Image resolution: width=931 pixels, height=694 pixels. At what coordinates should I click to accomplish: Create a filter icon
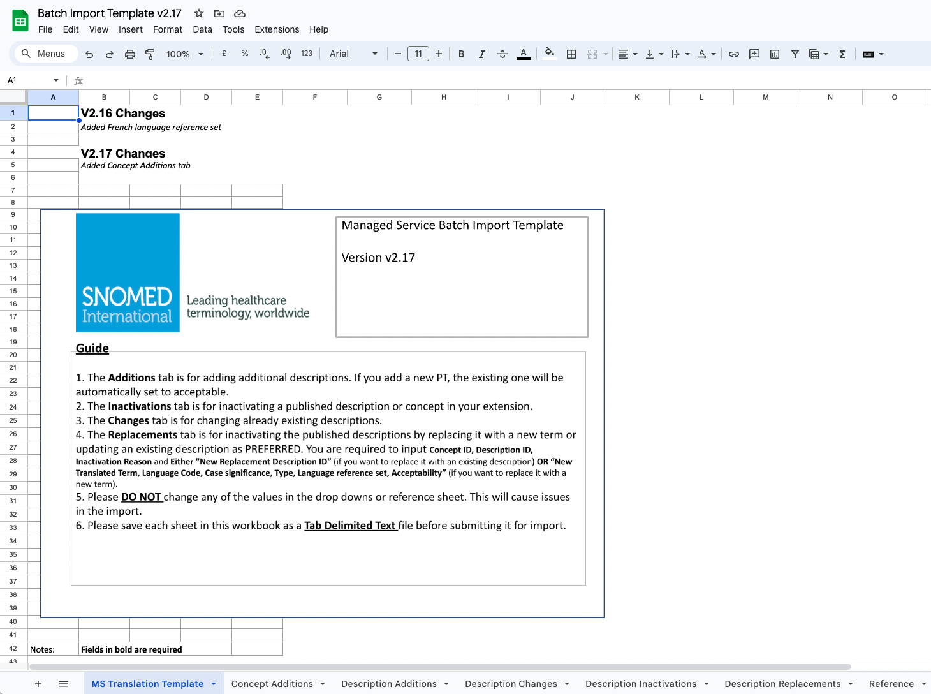795,54
